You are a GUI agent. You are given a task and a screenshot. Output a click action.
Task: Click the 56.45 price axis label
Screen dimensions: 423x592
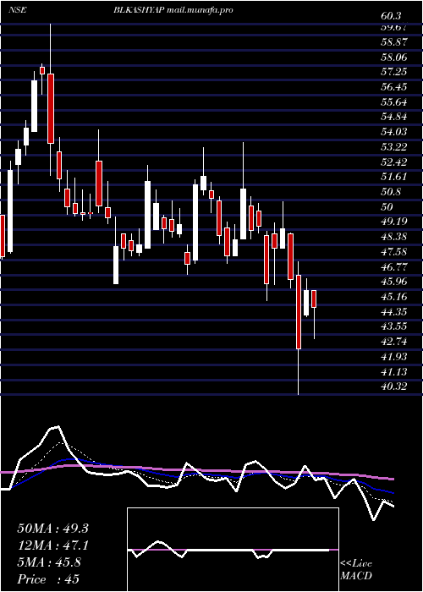[394, 87]
